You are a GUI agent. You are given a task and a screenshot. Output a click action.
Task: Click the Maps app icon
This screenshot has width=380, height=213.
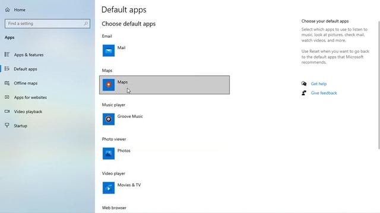click(109, 85)
